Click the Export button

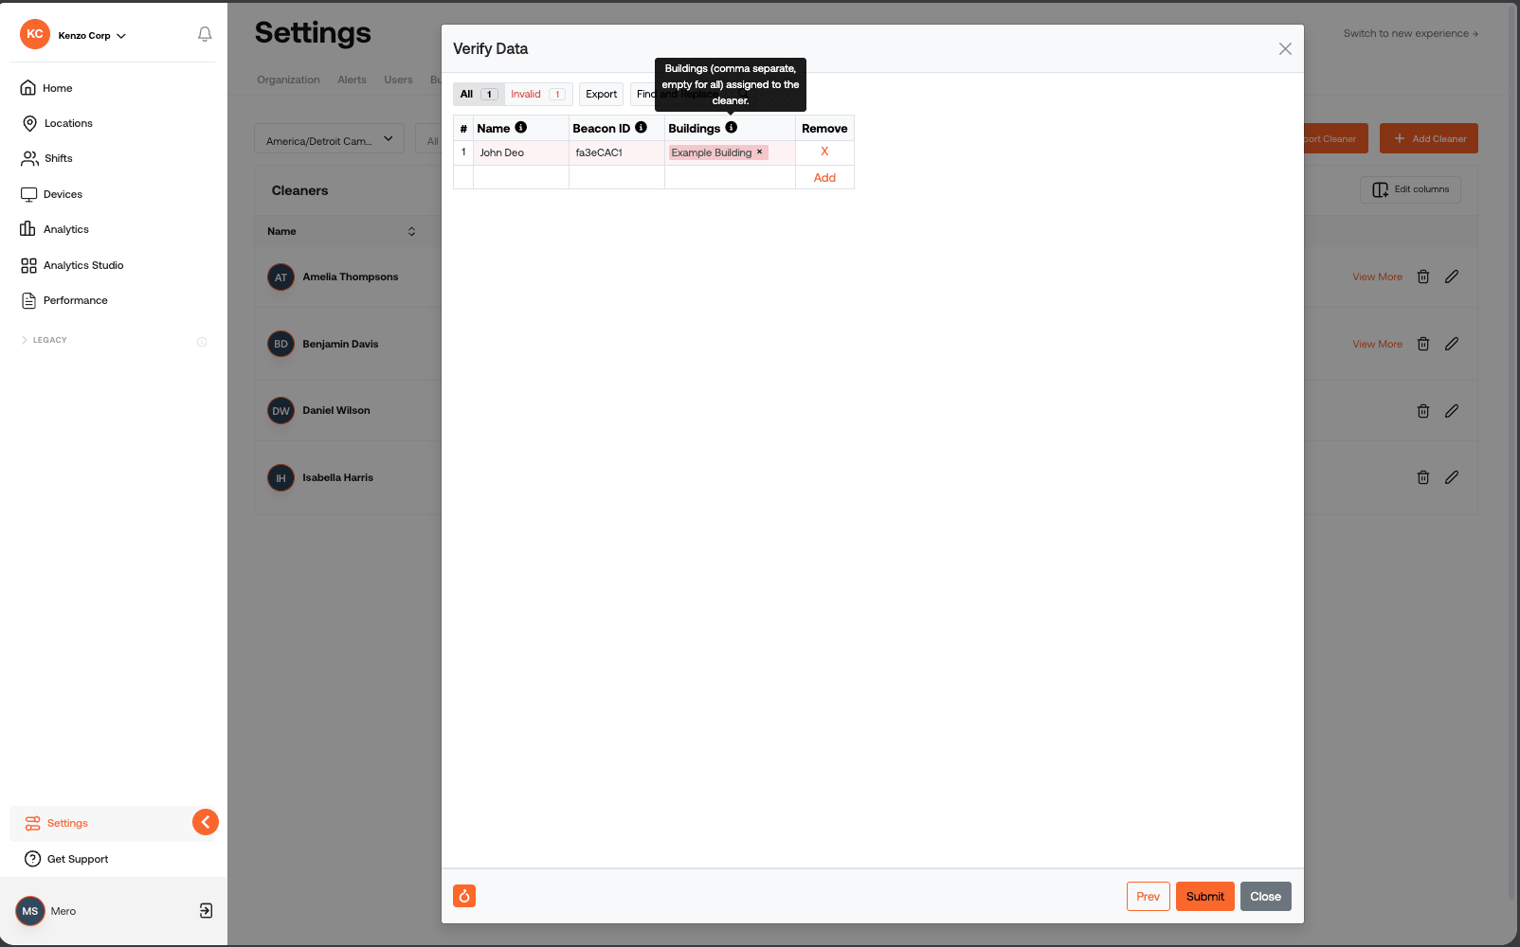click(601, 94)
